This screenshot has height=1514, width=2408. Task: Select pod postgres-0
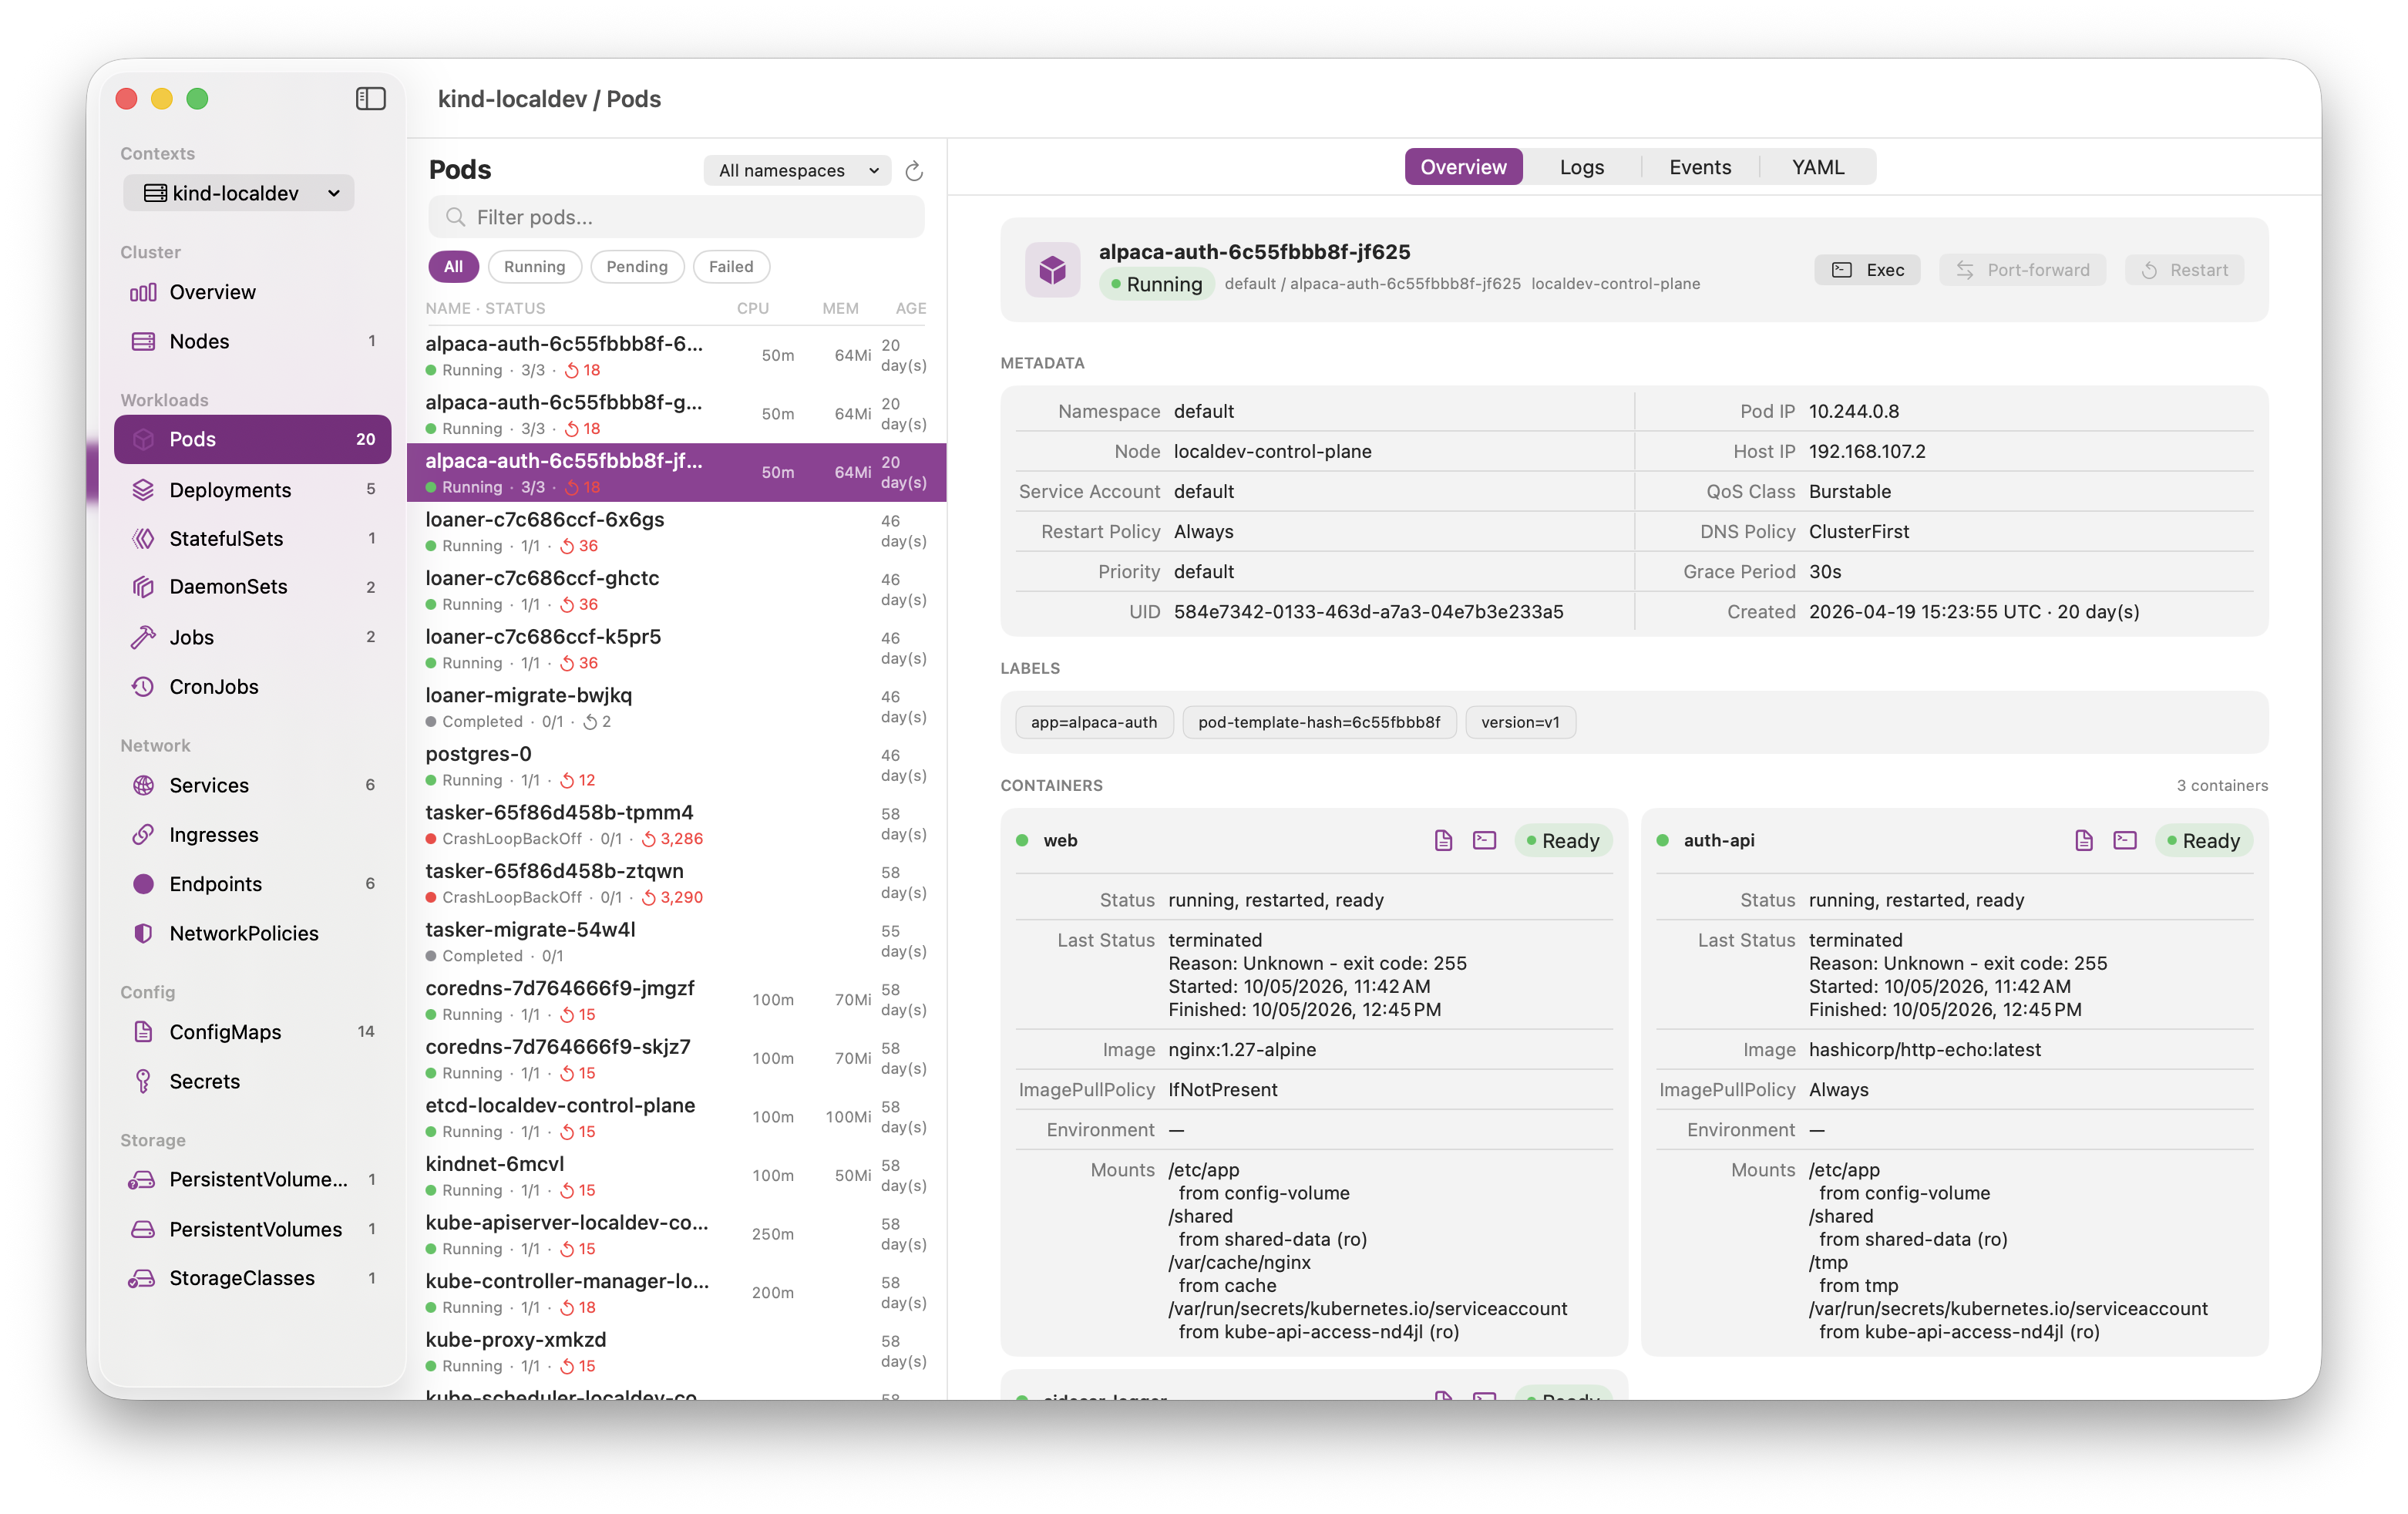676,766
